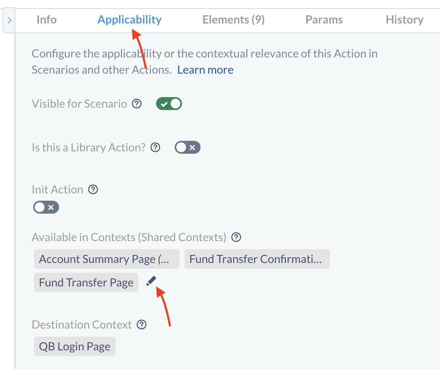Open help for Visible for Scenario
The image size is (440, 369).
[137, 104]
